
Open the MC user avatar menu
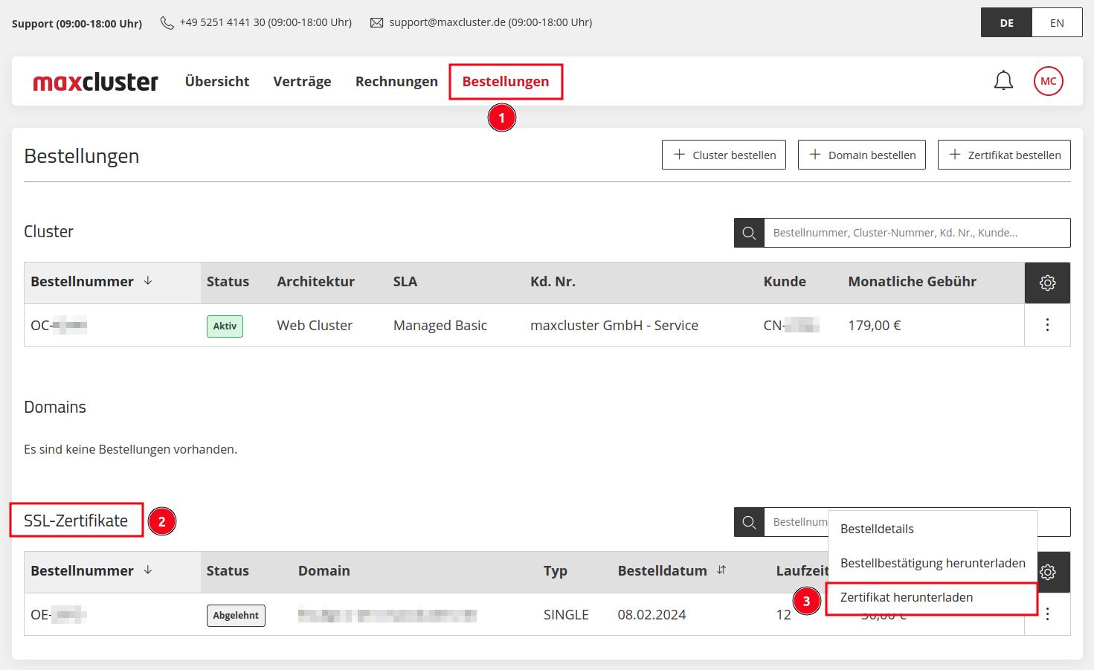[1048, 81]
